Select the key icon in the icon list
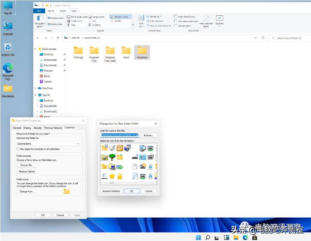 (x=120, y=148)
